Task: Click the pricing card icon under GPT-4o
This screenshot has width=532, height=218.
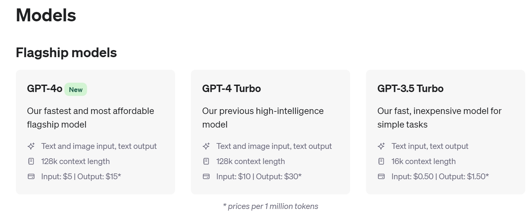Action: pyautogui.click(x=31, y=176)
